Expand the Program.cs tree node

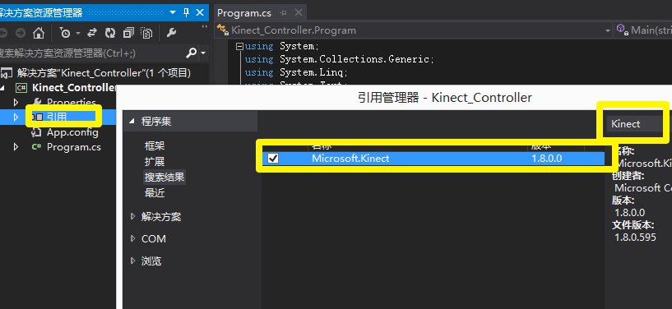tap(16, 147)
